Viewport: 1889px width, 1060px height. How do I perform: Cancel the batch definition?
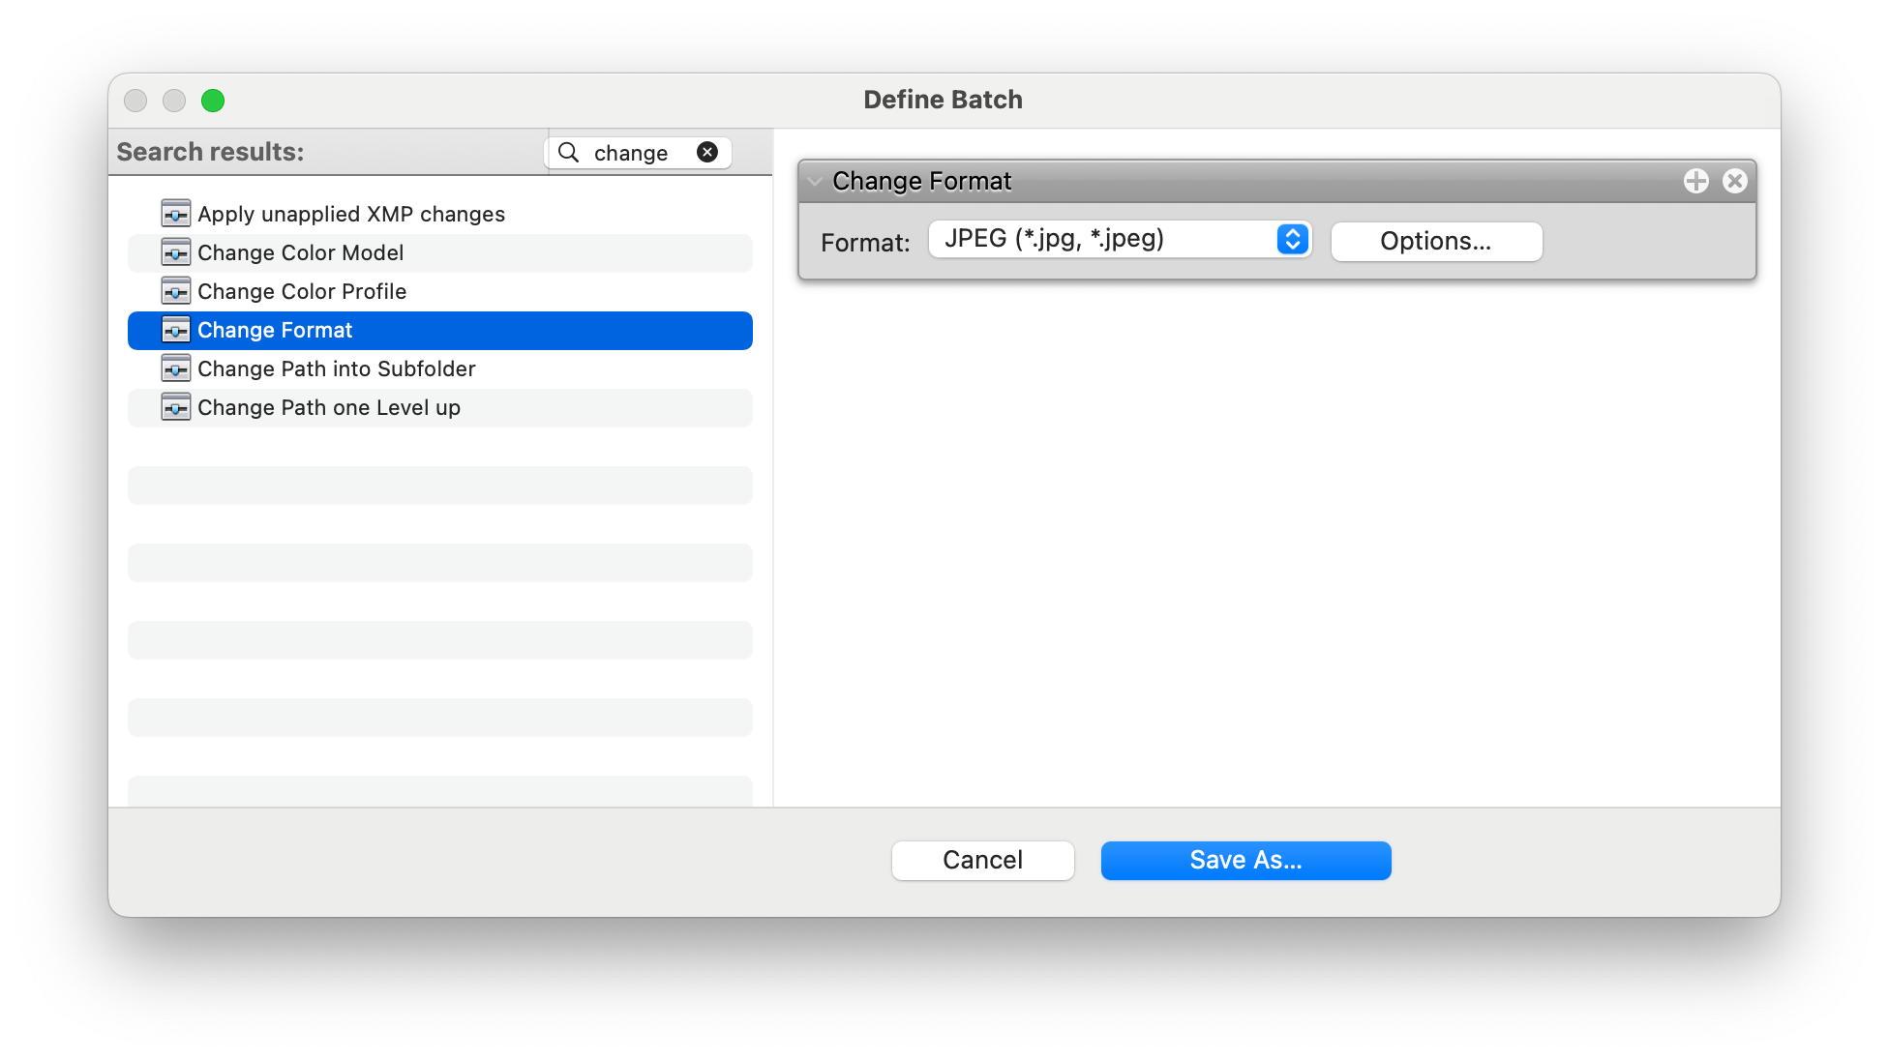(982, 860)
